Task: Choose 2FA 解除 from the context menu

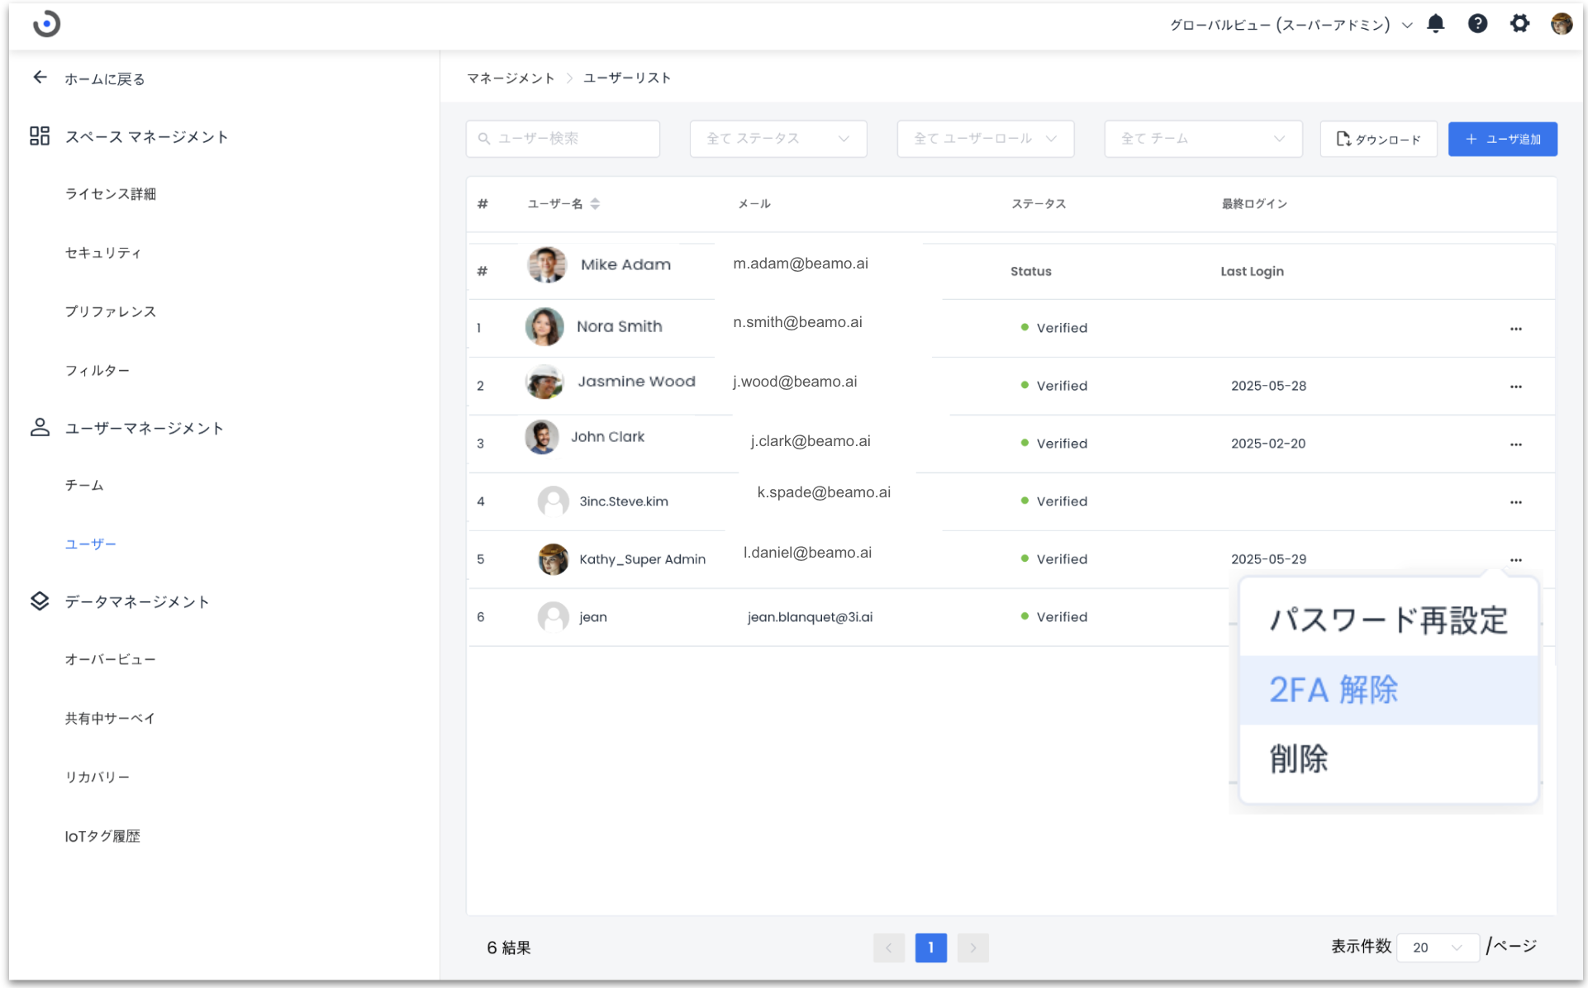Action: 1388,690
